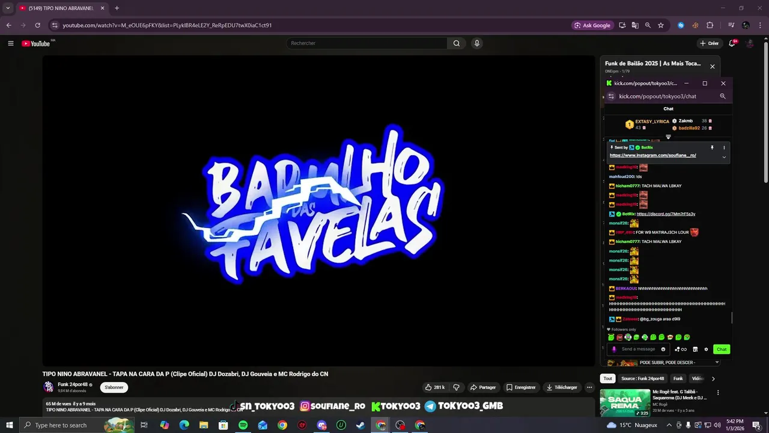Click the purple microphone icon in chat input
This screenshot has height=433, width=769.
point(613,349)
